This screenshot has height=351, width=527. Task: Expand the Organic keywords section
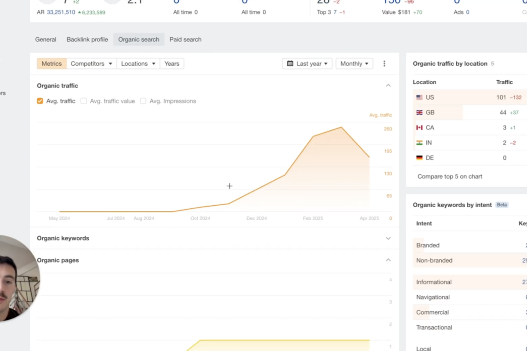388,238
